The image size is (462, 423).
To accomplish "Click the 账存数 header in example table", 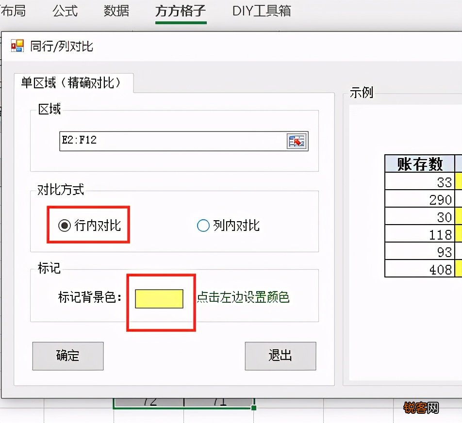I will click(x=420, y=163).
